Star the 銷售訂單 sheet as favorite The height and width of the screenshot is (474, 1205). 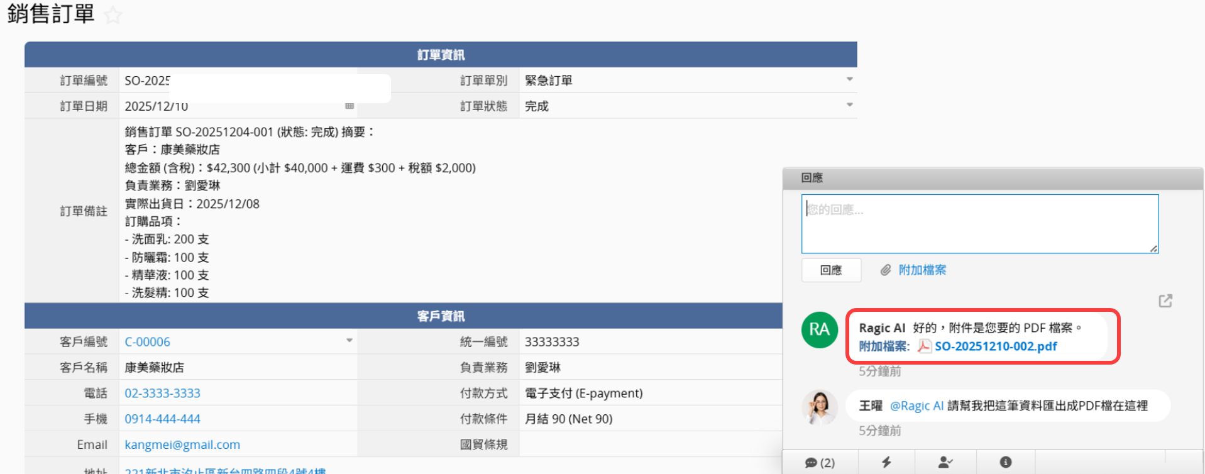[113, 15]
